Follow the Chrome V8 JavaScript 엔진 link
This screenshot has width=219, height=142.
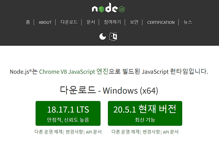click(x=74, y=71)
